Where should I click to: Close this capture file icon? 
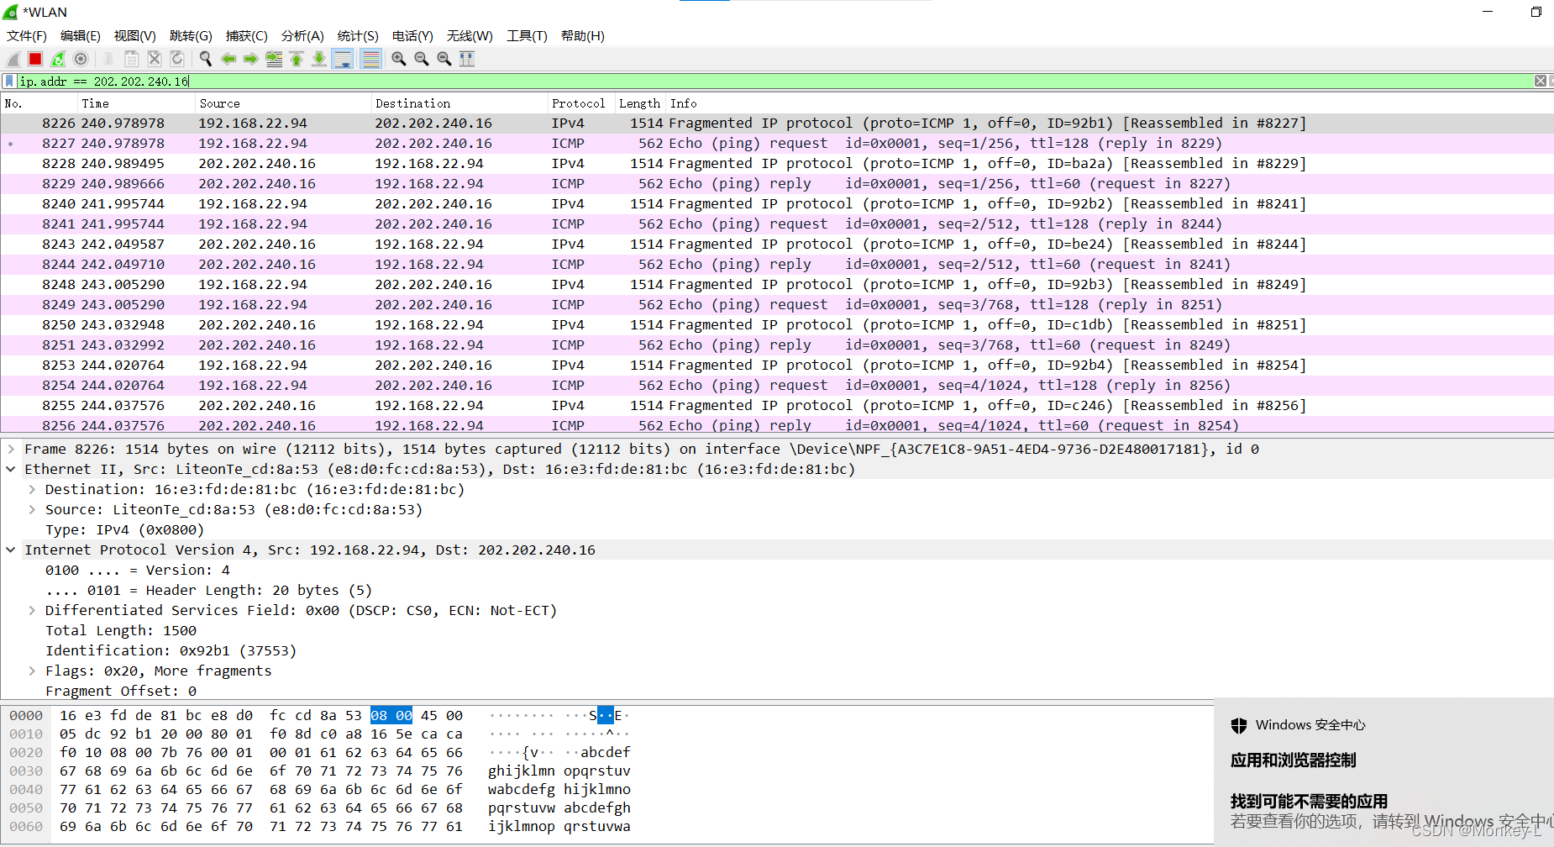[155, 59]
